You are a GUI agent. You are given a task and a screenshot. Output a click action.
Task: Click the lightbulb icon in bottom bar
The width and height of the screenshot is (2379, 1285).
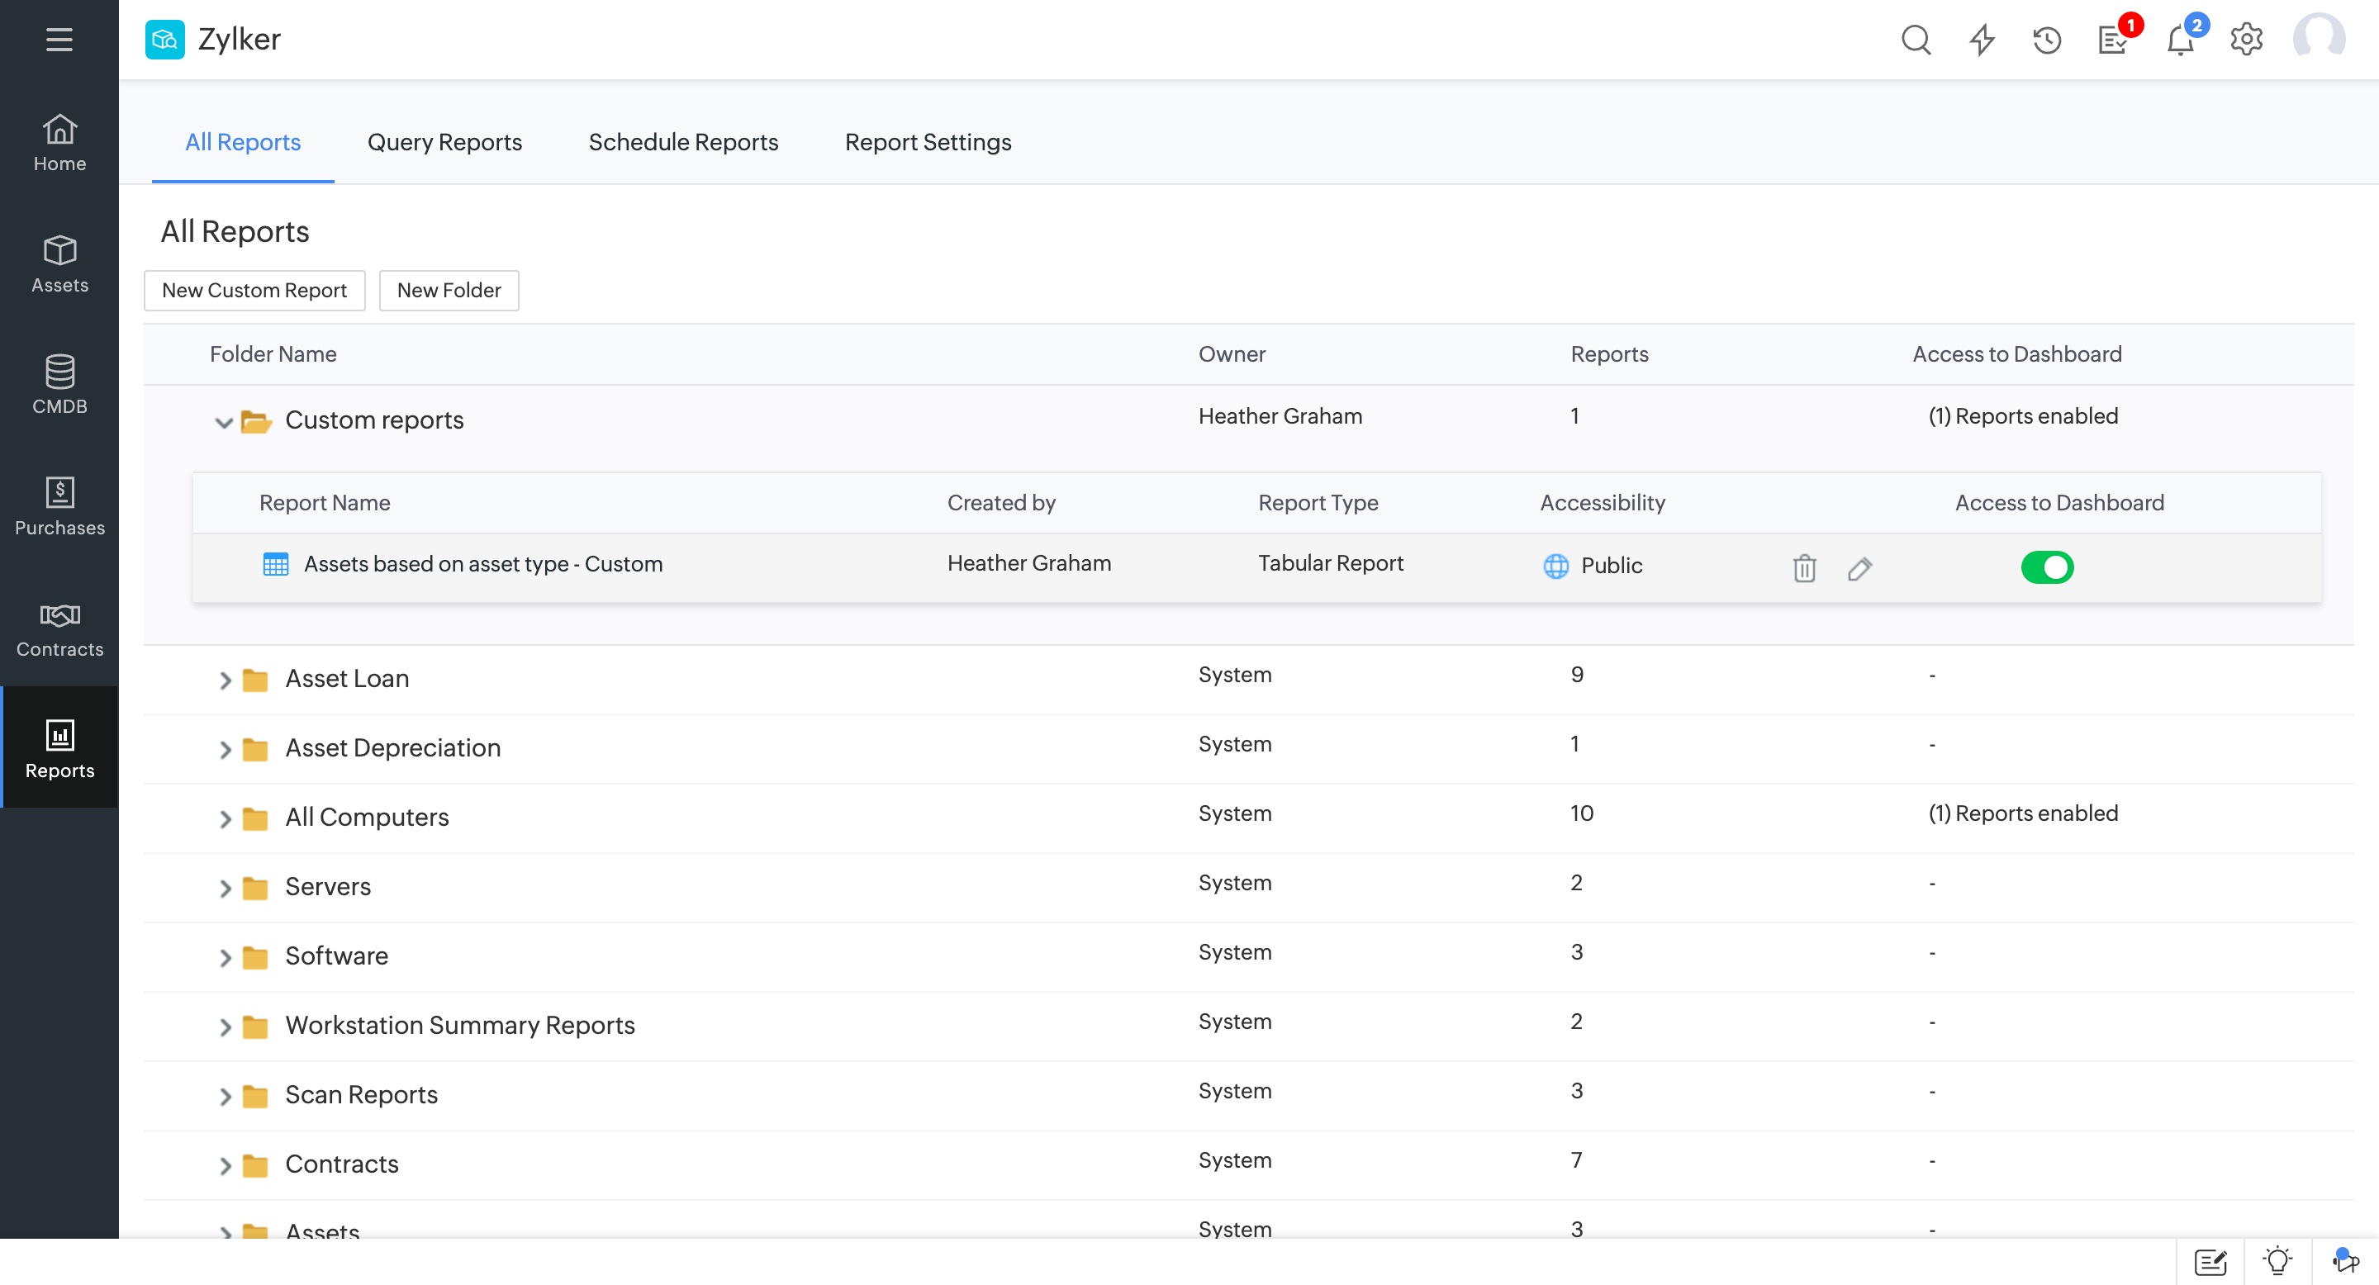[2277, 1261]
